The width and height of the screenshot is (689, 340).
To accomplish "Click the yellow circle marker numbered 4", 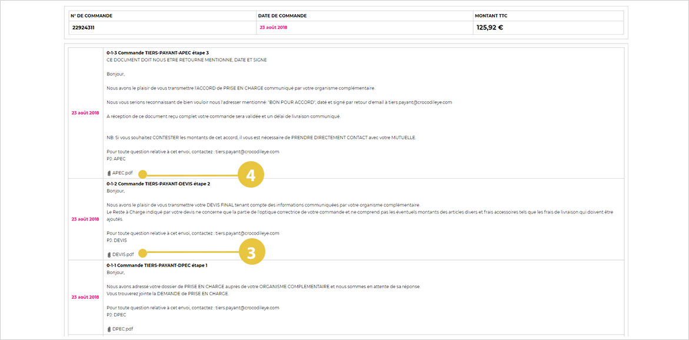I will tap(251, 175).
